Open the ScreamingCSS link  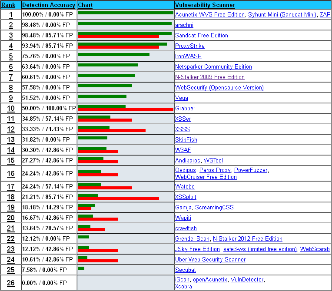214,208
